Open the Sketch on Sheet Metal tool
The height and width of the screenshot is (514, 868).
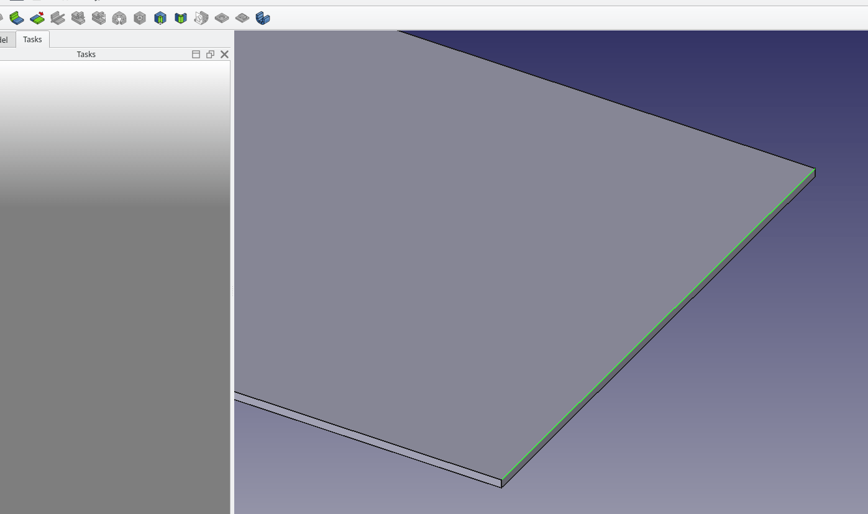tap(201, 18)
